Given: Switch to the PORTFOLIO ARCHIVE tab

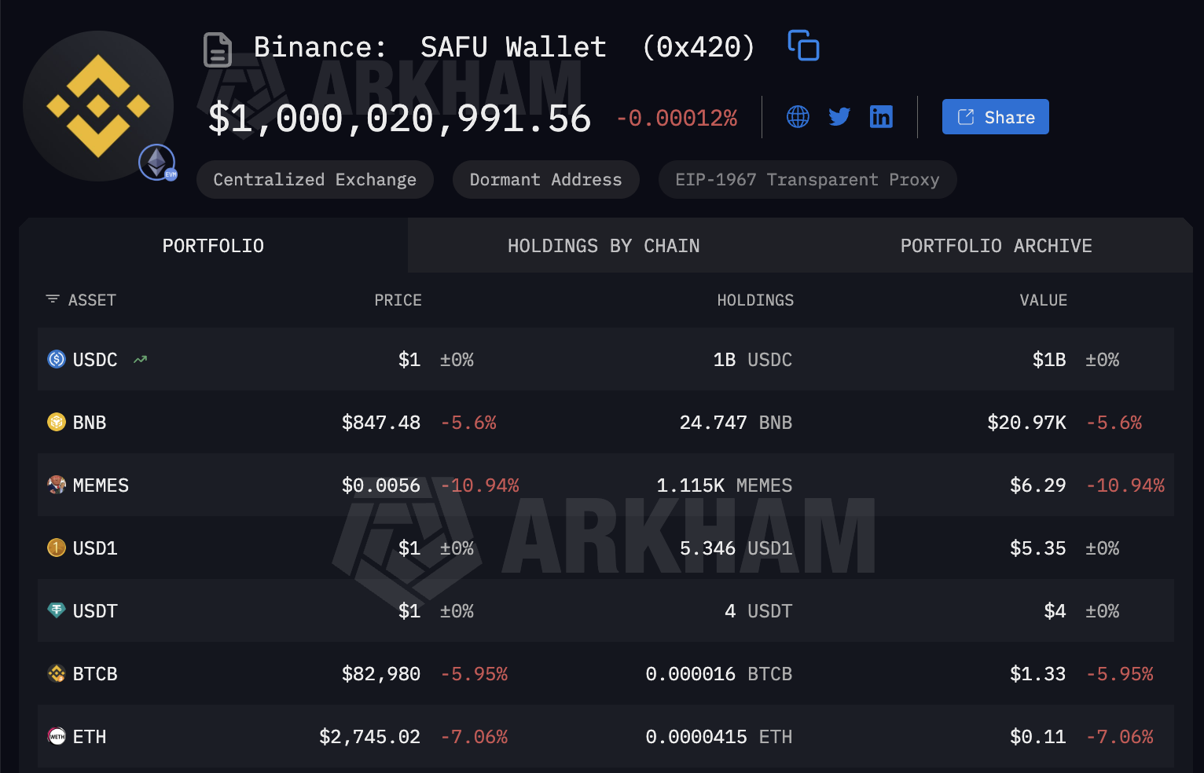Looking at the screenshot, I should (996, 245).
